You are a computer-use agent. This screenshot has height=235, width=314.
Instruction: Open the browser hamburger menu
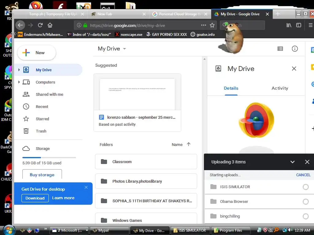pyautogui.click(x=310, y=25)
